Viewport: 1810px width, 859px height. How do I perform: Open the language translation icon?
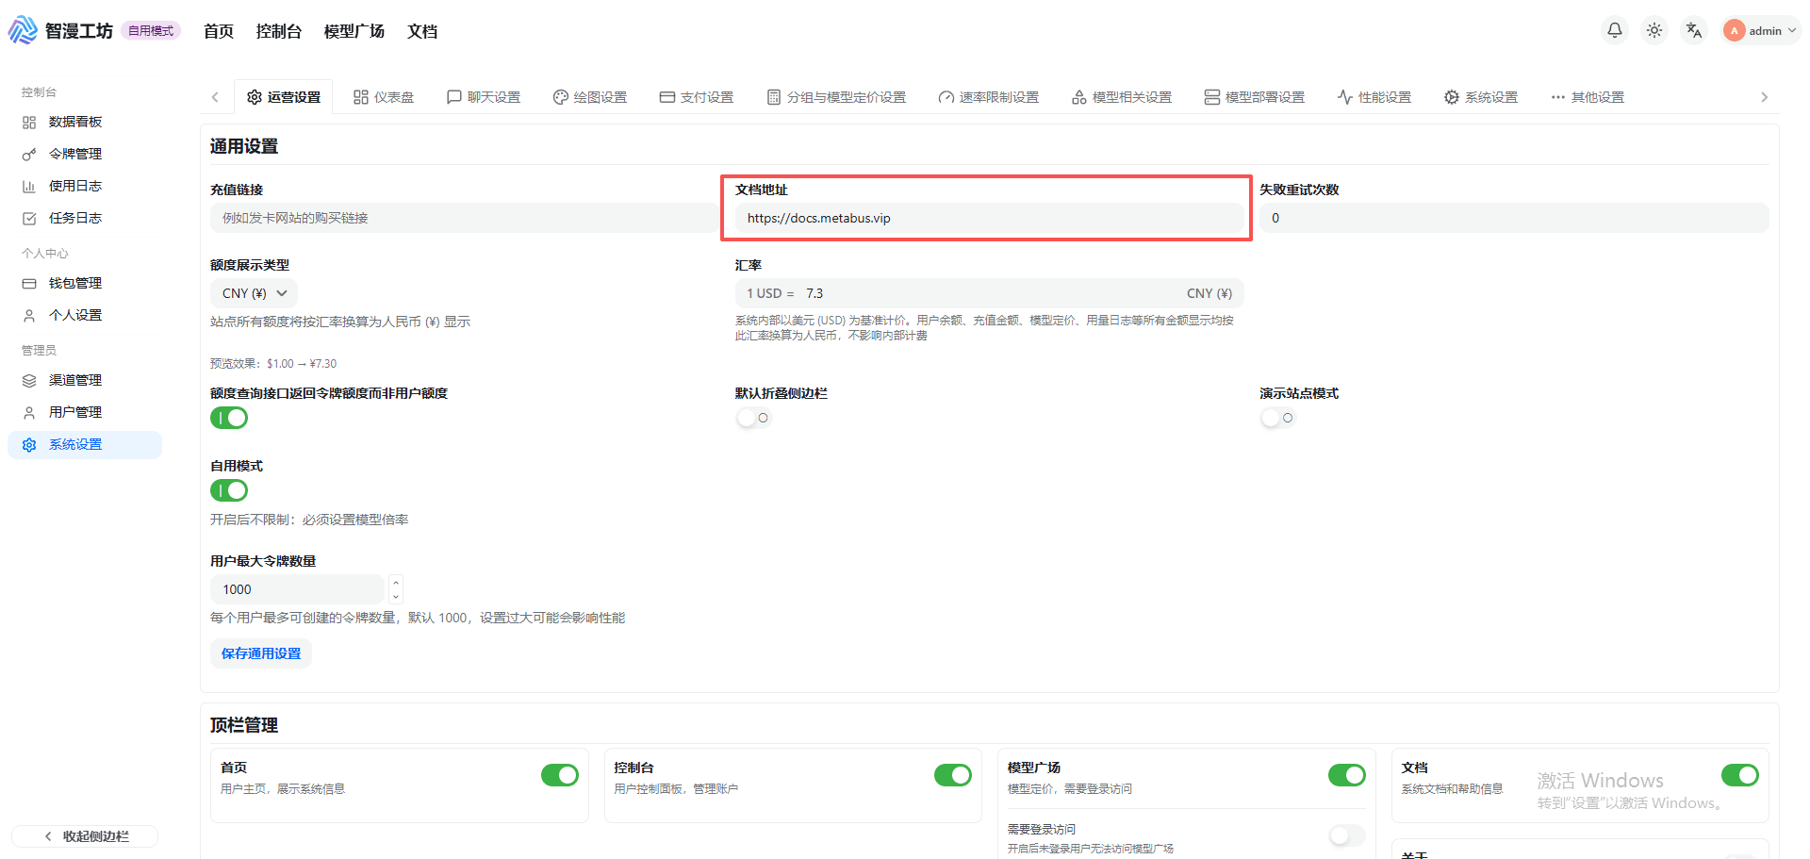click(x=1694, y=30)
